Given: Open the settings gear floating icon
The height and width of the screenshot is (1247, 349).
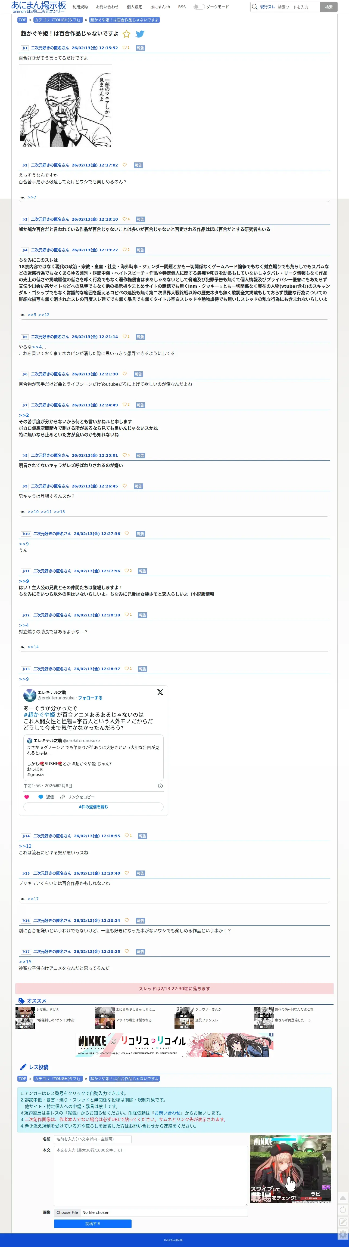Looking at the screenshot, I should (343, 1234).
